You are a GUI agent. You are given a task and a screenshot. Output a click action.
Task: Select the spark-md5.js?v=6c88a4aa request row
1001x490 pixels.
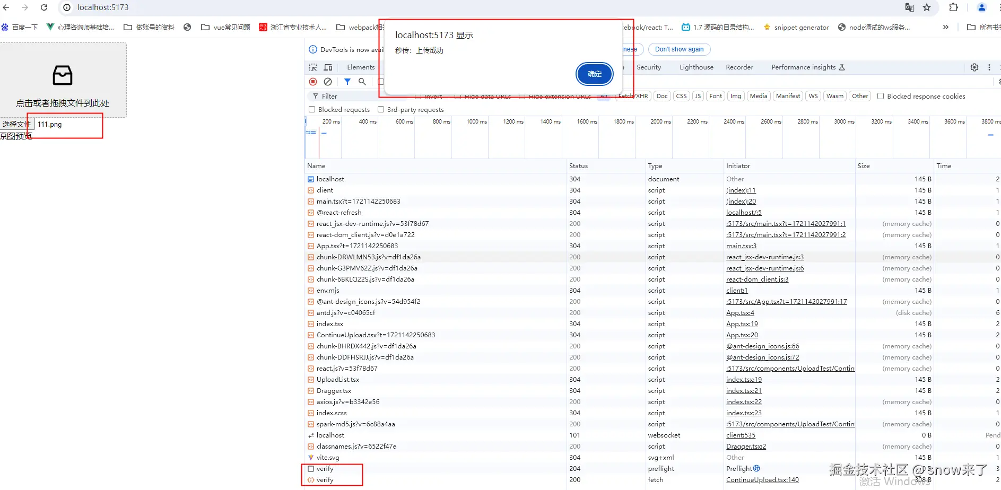pos(652,424)
